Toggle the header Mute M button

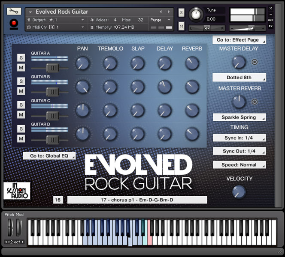tap(181, 26)
